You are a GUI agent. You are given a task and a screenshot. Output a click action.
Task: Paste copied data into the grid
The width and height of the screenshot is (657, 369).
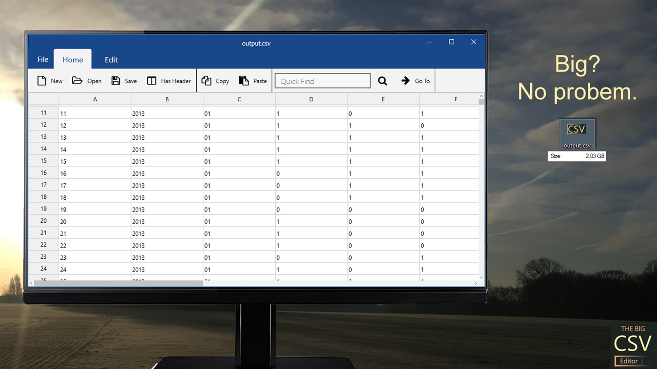click(252, 80)
